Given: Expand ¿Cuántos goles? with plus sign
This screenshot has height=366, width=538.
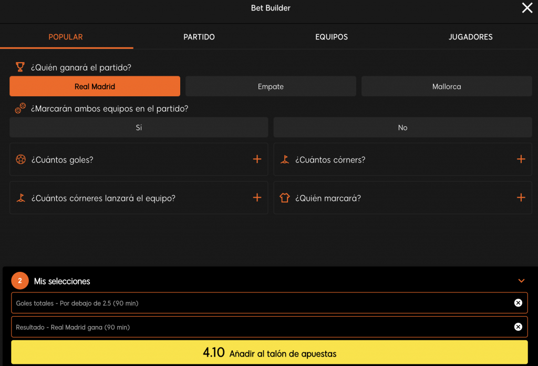Looking at the screenshot, I should point(257,159).
